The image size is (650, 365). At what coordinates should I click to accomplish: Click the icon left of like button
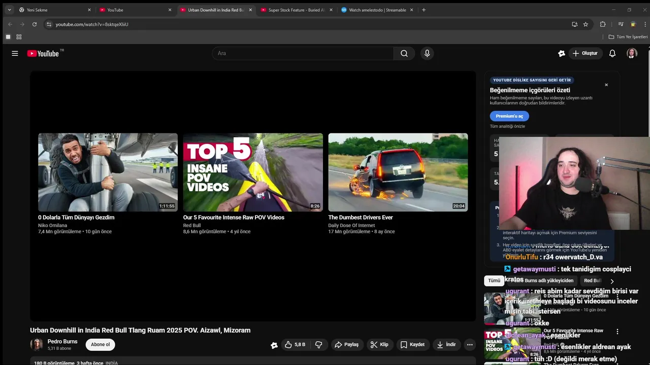point(274,345)
